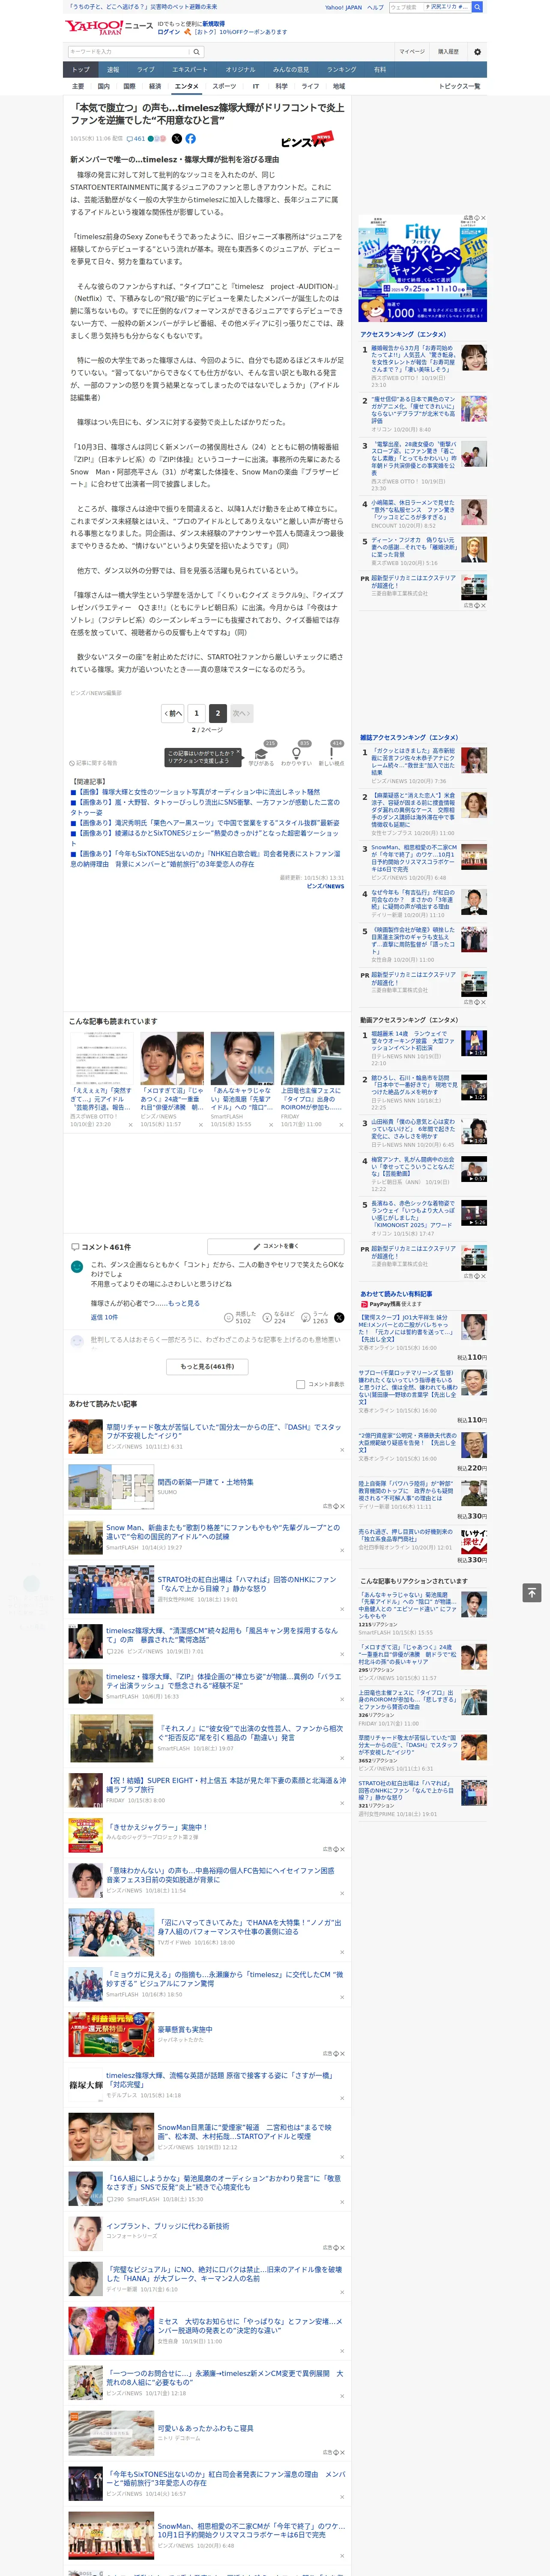The image size is (550, 2576).
Task: Open the ランキング tab
Action: tap(341, 70)
